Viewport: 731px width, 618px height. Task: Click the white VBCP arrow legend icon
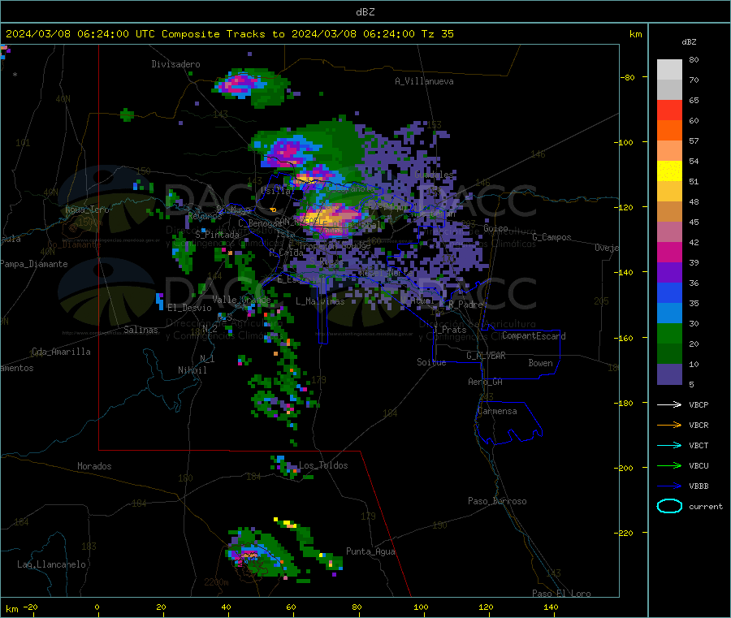click(669, 404)
